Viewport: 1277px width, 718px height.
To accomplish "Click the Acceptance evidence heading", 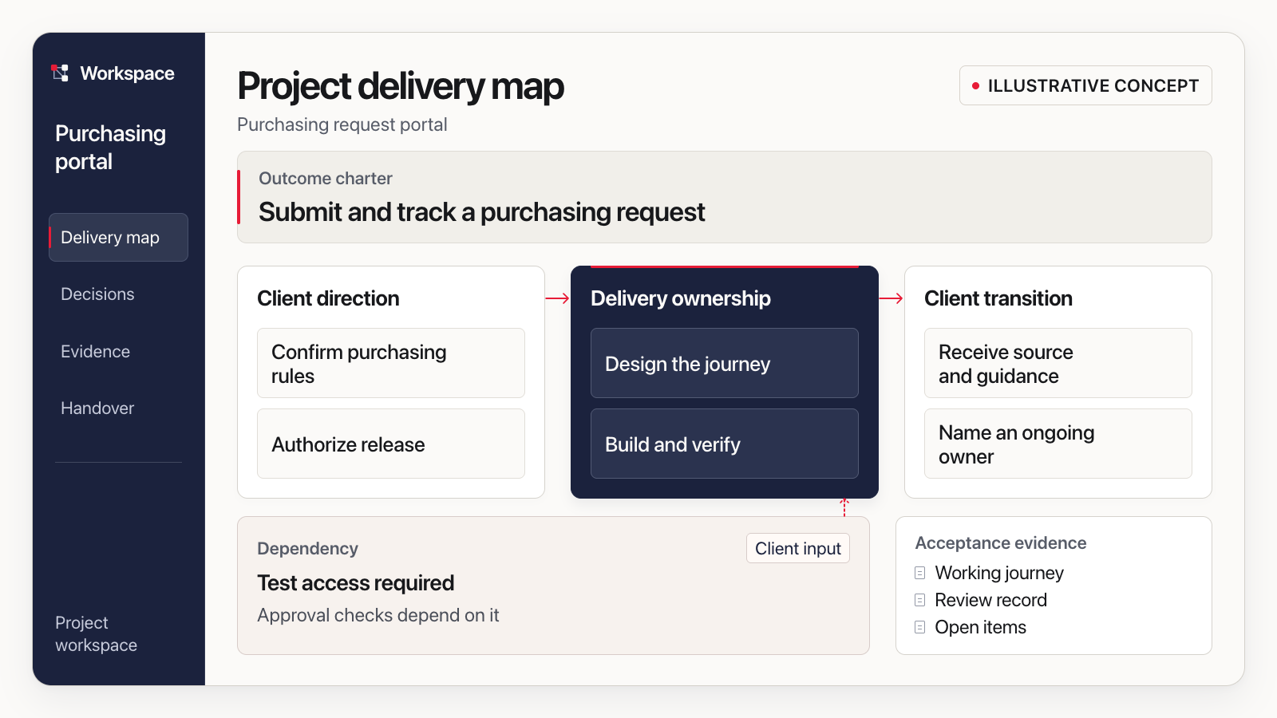I will coord(1001,543).
